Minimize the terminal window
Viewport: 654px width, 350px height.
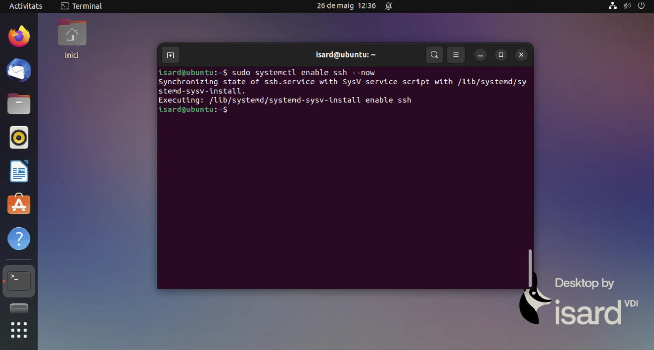[x=480, y=55]
